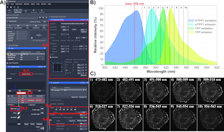The width and height of the screenshot is (224, 132).
Task: Select Photon Counting mode
Action: (x=82, y=121)
